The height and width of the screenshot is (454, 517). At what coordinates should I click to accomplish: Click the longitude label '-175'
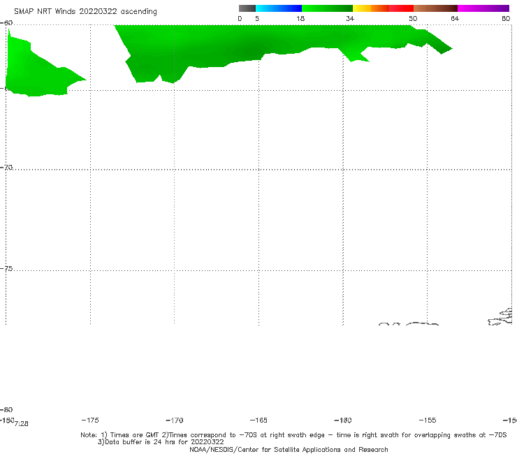pyautogui.click(x=89, y=420)
